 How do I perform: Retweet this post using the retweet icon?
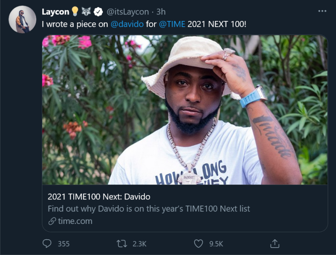click(x=122, y=243)
